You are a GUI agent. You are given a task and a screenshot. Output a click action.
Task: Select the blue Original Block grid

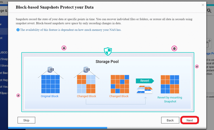(50, 84)
